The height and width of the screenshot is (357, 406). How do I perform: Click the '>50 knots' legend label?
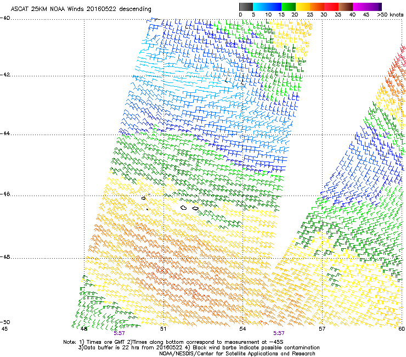pyautogui.click(x=390, y=15)
